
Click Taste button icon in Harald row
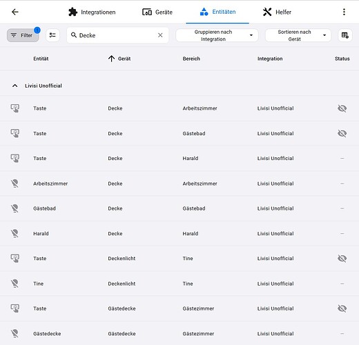point(15,158)
